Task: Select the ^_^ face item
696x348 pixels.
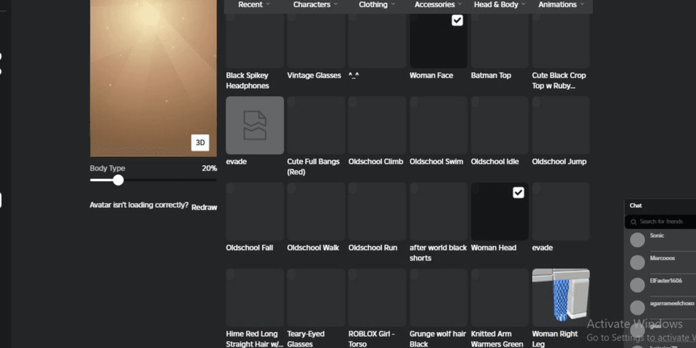Action: coord(377,40)
